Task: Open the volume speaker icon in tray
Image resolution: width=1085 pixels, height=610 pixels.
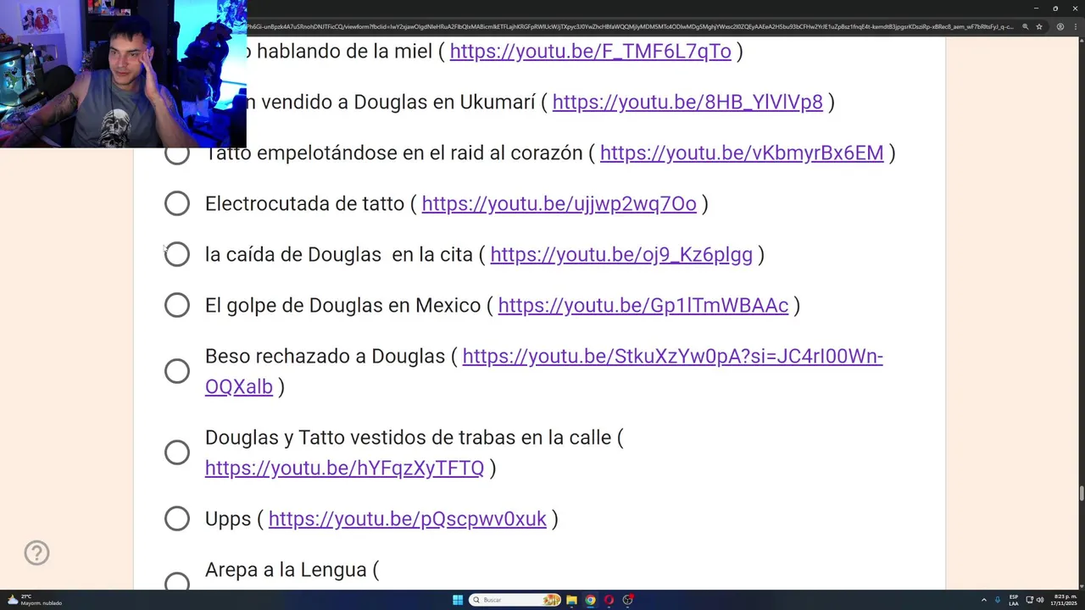Action: click(x=1040, y=600)
